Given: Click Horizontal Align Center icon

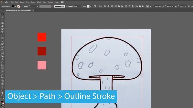Looking at the screenshot, I should coord(108,6).
